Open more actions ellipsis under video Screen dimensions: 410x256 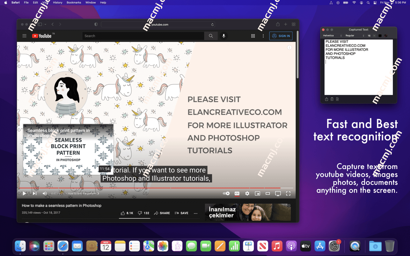(x=196, y=213)
